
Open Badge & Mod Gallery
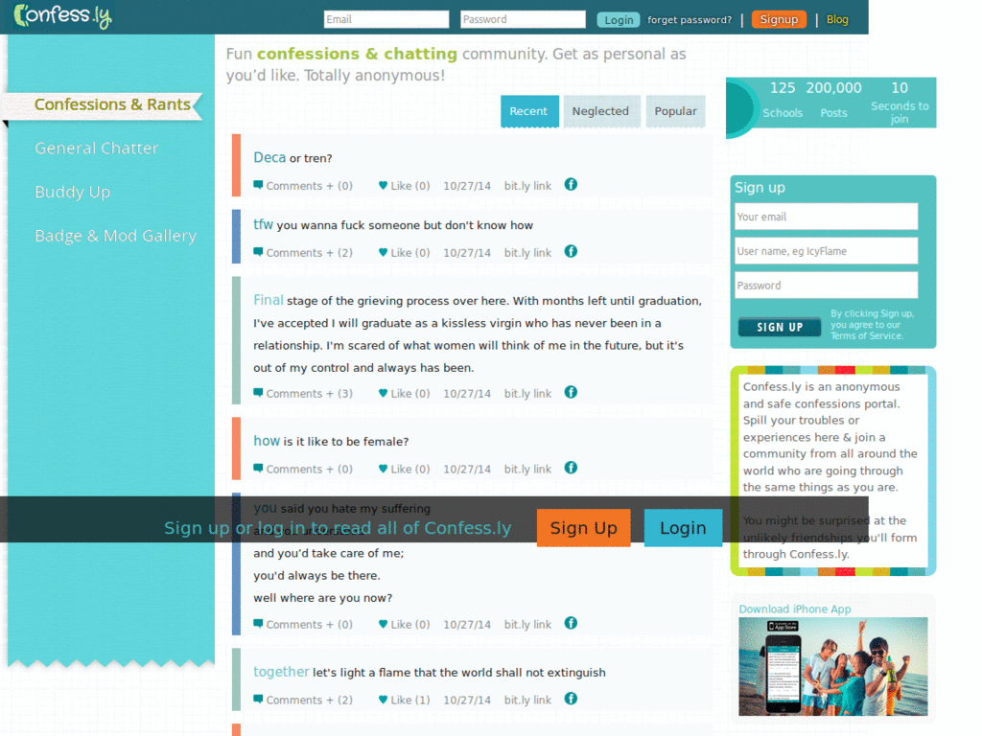click(115, 236)
